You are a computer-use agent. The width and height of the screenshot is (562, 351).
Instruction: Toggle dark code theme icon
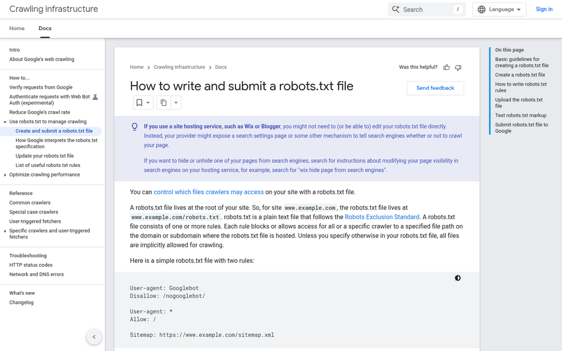point(458,278)
